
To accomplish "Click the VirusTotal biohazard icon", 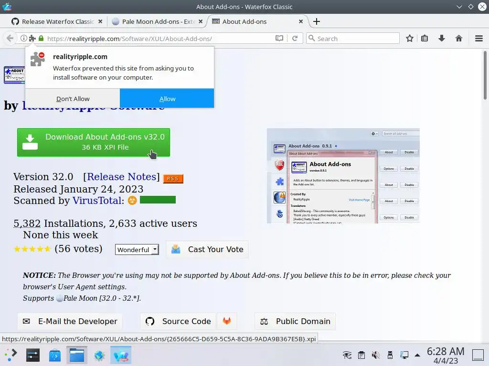I will pos(132,200).
